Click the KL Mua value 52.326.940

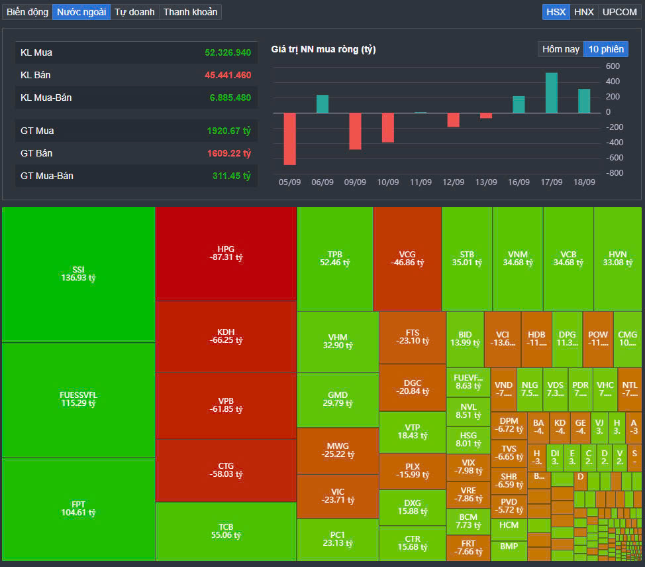pyautogui.click(x=228, y=53)
